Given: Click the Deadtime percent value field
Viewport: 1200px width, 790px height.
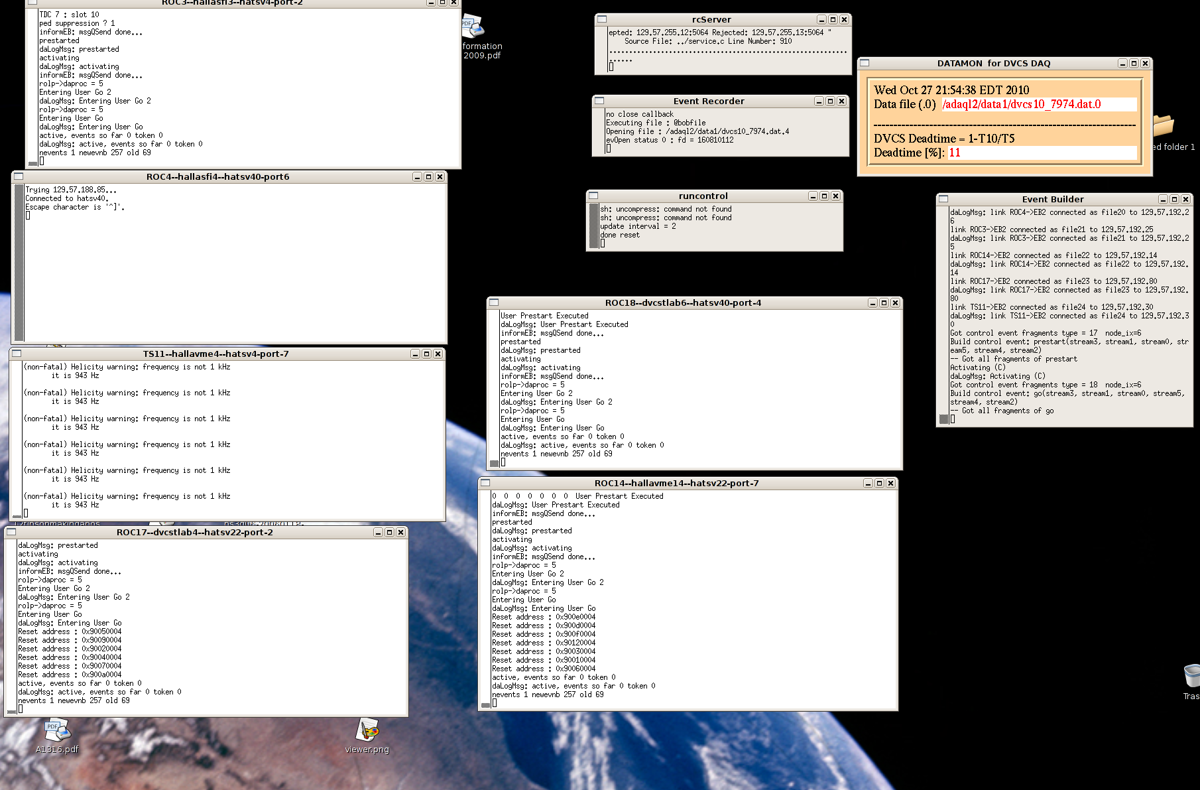Looking at the screenshot, I should (1042, 153).
